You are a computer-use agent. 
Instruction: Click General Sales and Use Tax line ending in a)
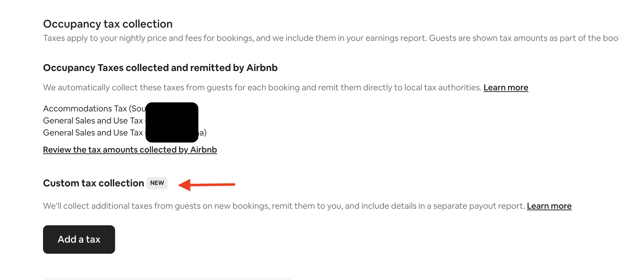[93, 133]
